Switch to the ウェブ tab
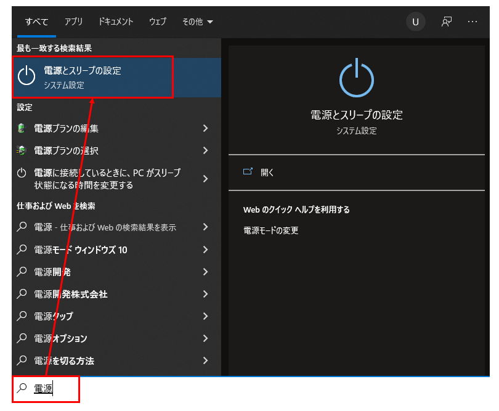499x411 pixels. pos(158,22)
